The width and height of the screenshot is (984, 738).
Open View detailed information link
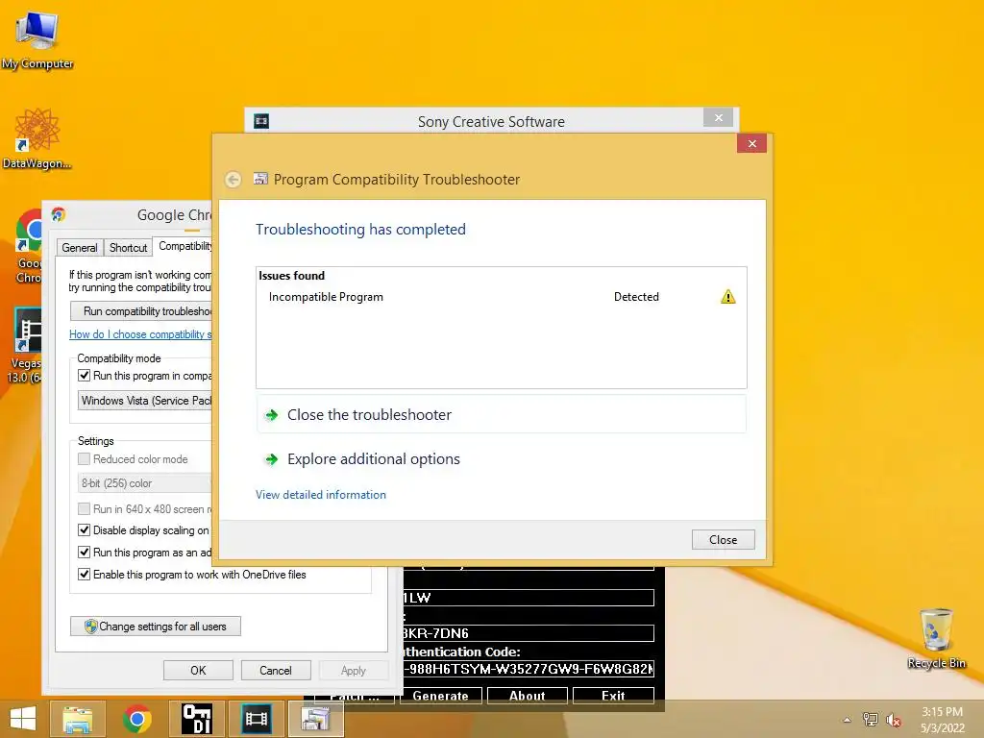[x=321, y=495]
